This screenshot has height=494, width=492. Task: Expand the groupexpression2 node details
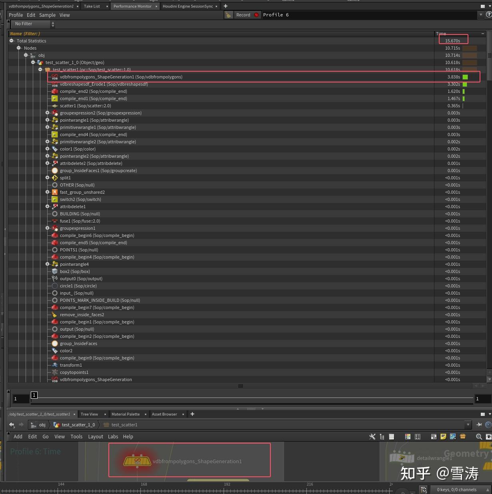coord(48,113)
